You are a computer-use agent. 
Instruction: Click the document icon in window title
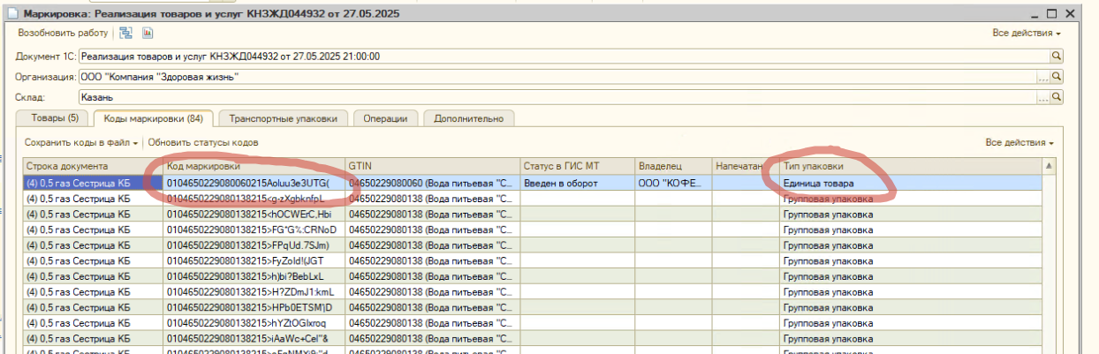coord(11,12)
